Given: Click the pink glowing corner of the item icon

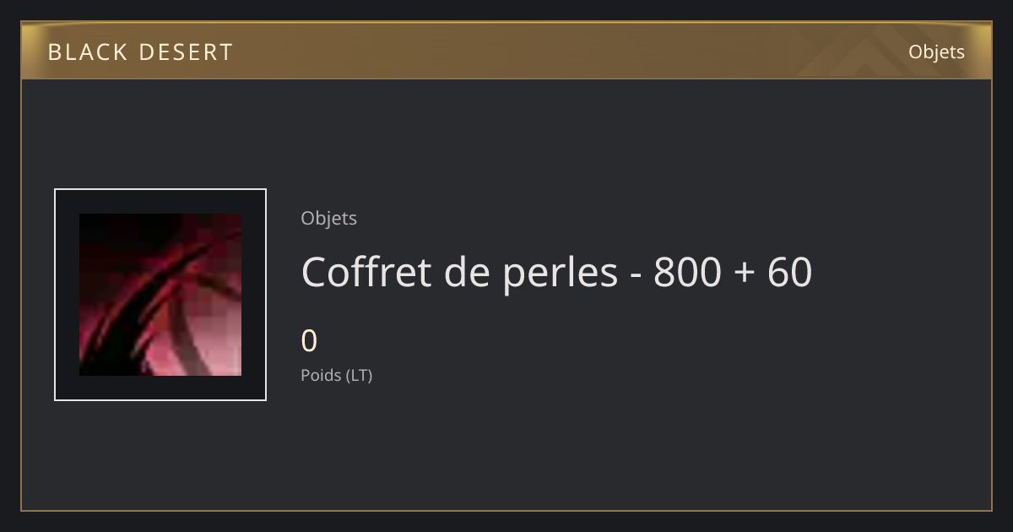Looking at the screenshot, I should coord(215,355).
